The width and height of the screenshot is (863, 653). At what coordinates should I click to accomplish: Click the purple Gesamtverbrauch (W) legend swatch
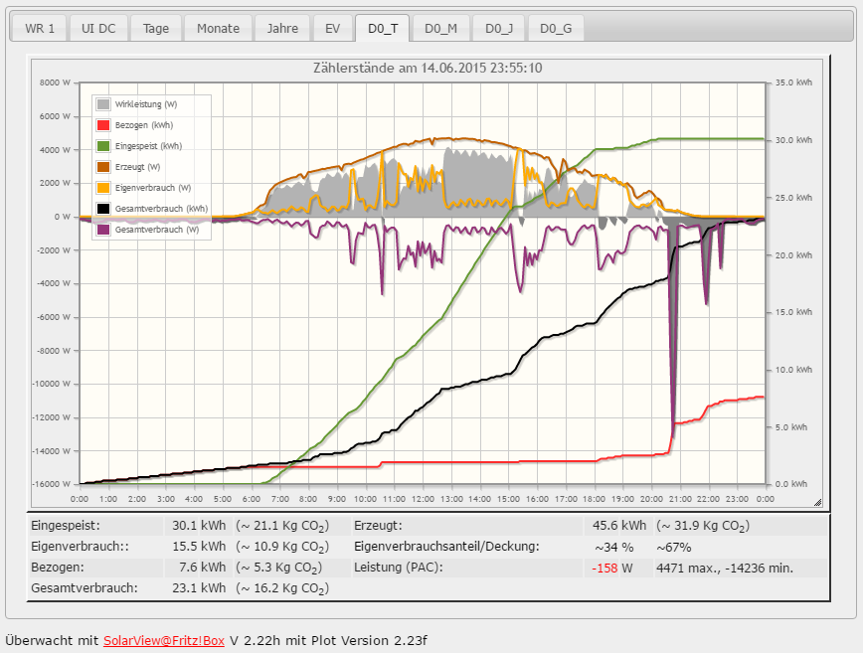point(103,230)
